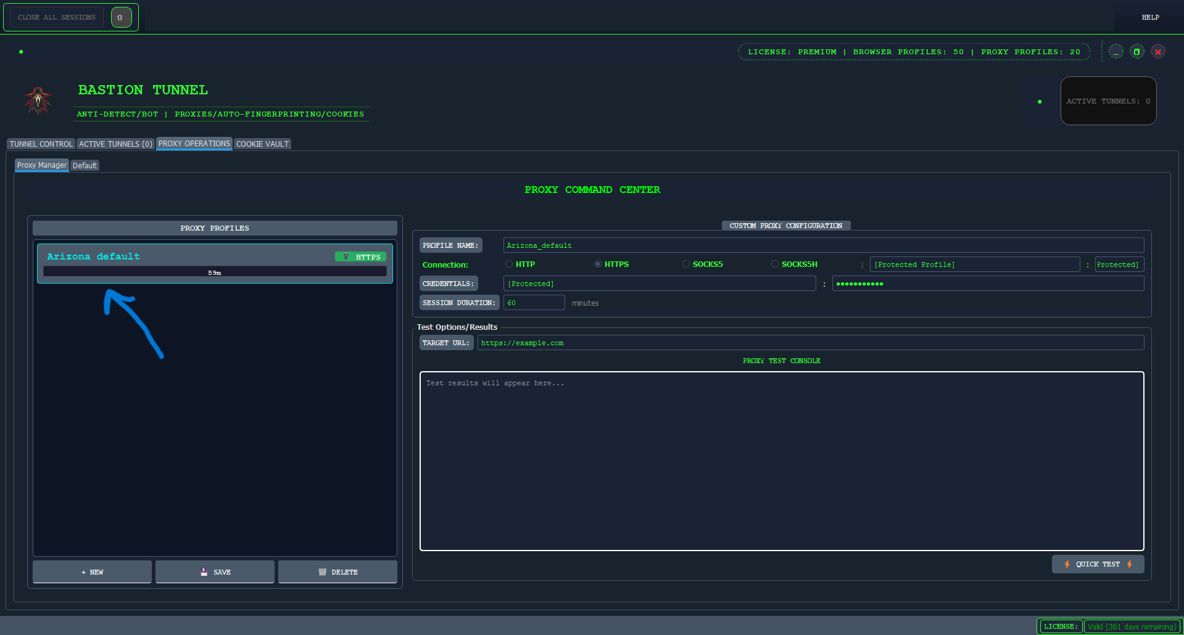The width and height of the screenshot is (1184, 635).
Task: Edit the Target URL field
Action: pyautogui.click(x=811, y=343)
